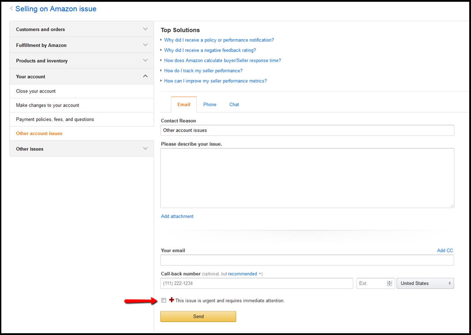Click back arrow beside Selling on Amazon issue

click(x=11, y=8)
